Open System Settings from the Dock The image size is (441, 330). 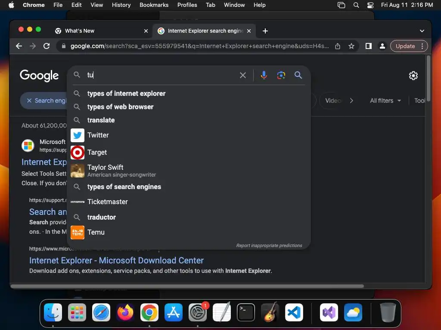[197, 312]
